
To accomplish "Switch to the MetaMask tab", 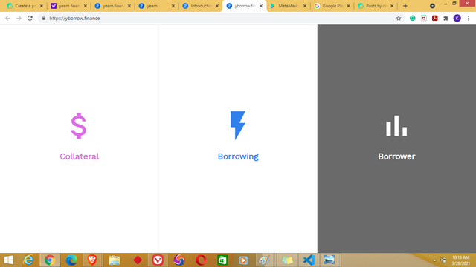I will [x=288, y=6].
